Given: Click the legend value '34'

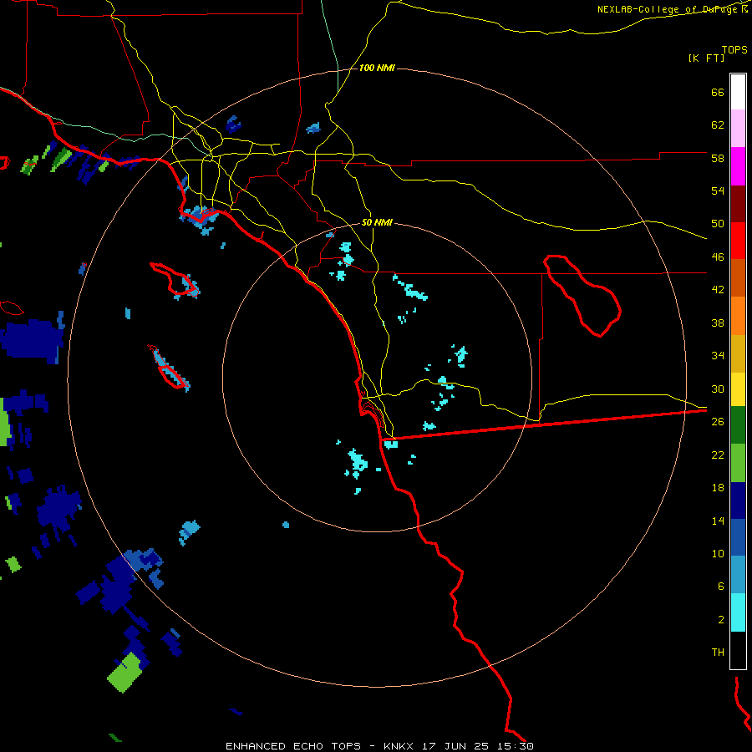Looking at the screenshot, I should point(718,356).
